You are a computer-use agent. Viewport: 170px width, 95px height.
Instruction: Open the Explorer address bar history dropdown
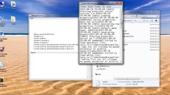pyautogui.click(x=132, y=16)
